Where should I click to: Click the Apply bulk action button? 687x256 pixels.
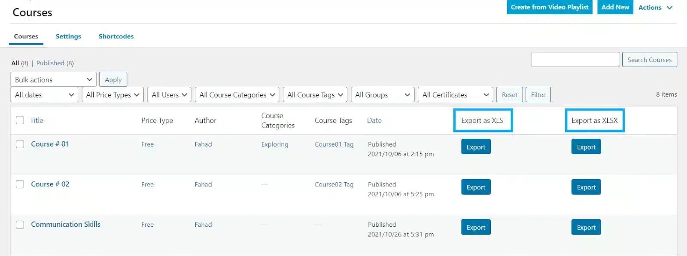coord(113,79)
